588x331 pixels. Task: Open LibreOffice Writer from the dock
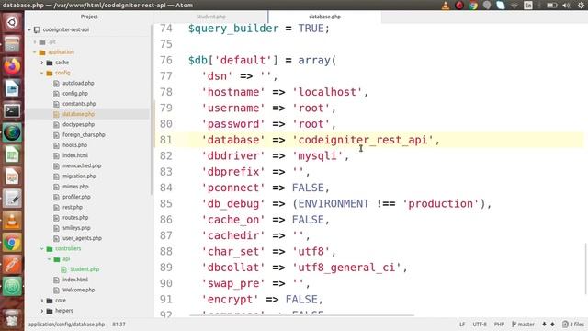pos(12,88)
